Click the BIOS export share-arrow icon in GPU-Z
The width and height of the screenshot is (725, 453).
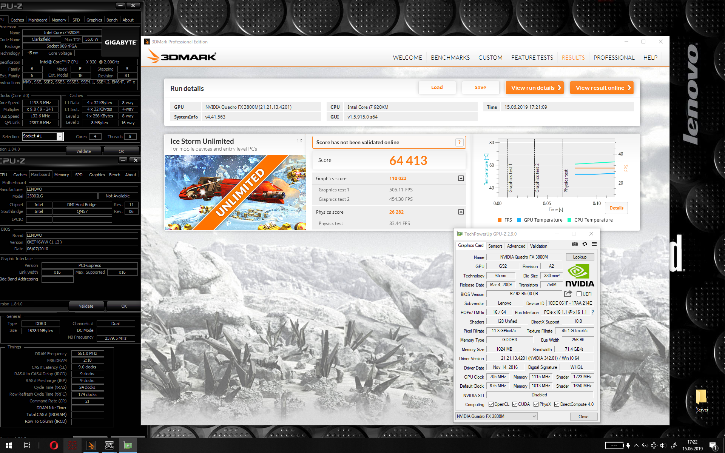[x=568, y=294]
